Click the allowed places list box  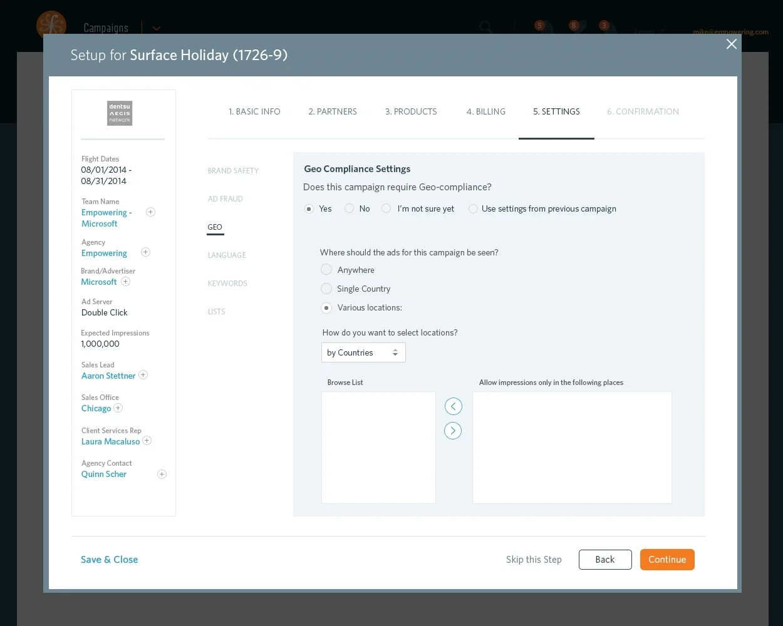572,448
